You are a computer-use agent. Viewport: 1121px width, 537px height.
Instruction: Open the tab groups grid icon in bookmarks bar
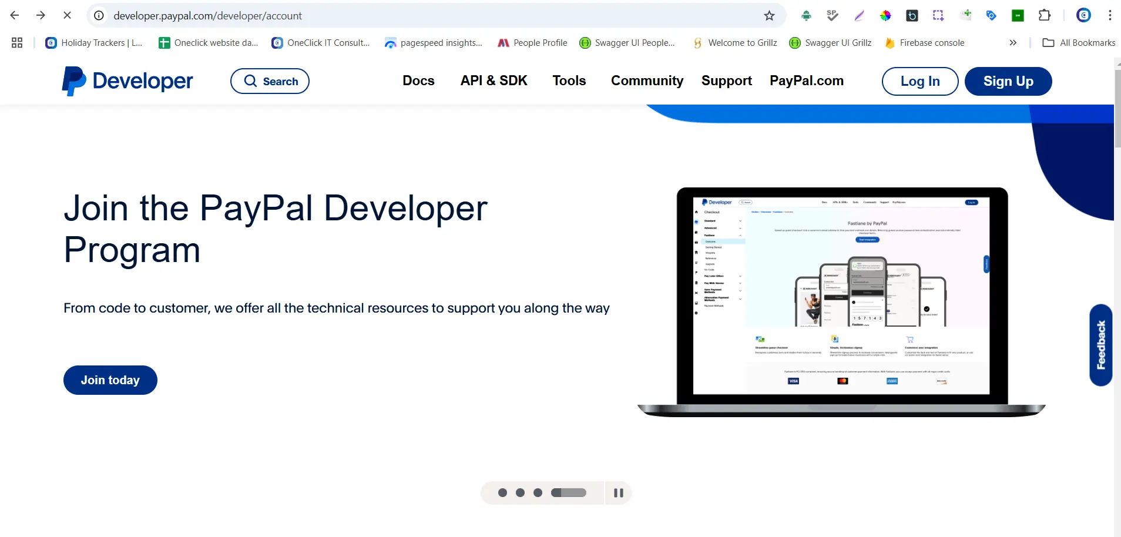click(17, 43)
